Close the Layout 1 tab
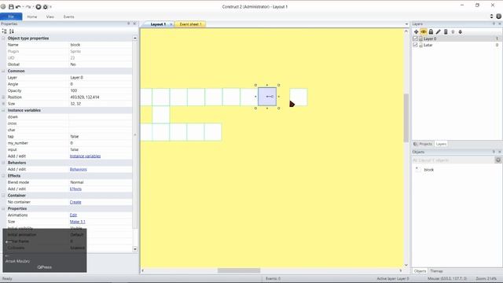 pos(171,24)
